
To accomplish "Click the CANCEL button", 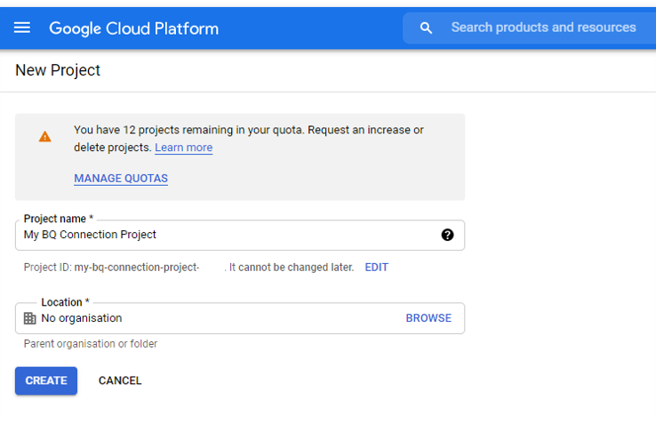I will coord(120,380).
